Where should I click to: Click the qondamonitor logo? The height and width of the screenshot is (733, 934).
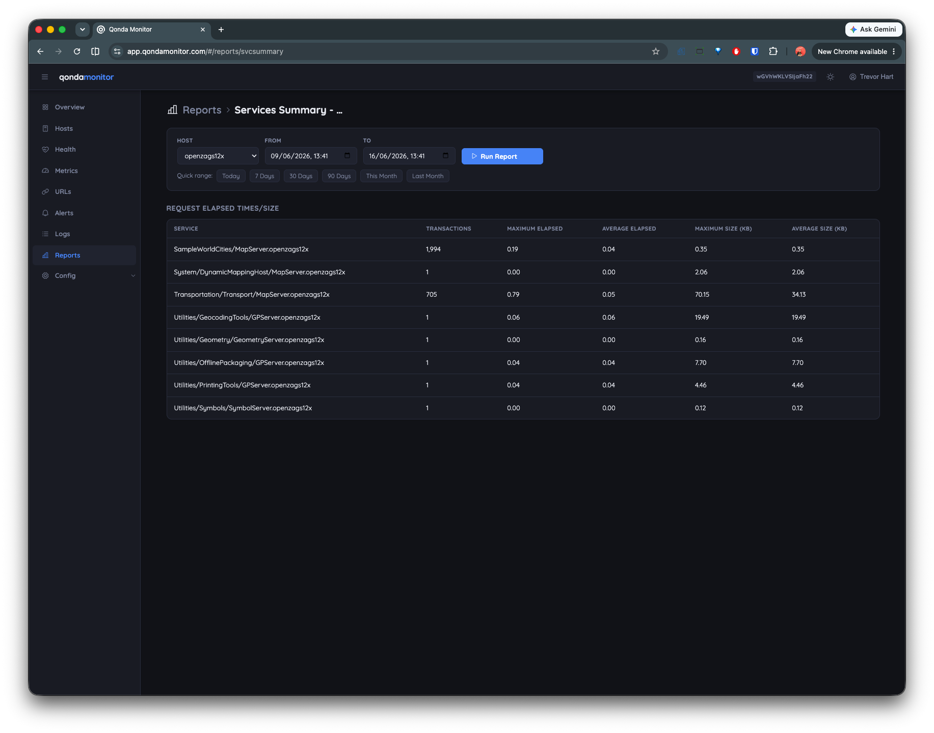coord(87,77)
